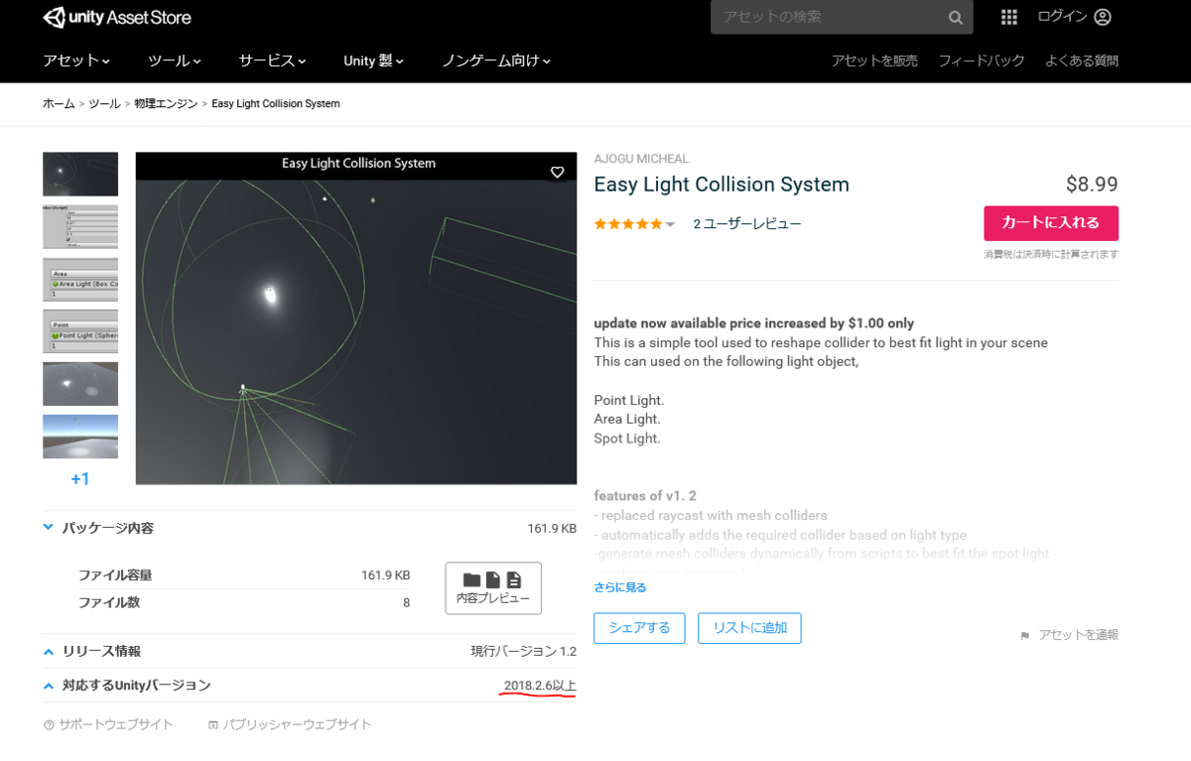
Task: Open the ノンゲーム向け menu
Action: click(496, 61)
